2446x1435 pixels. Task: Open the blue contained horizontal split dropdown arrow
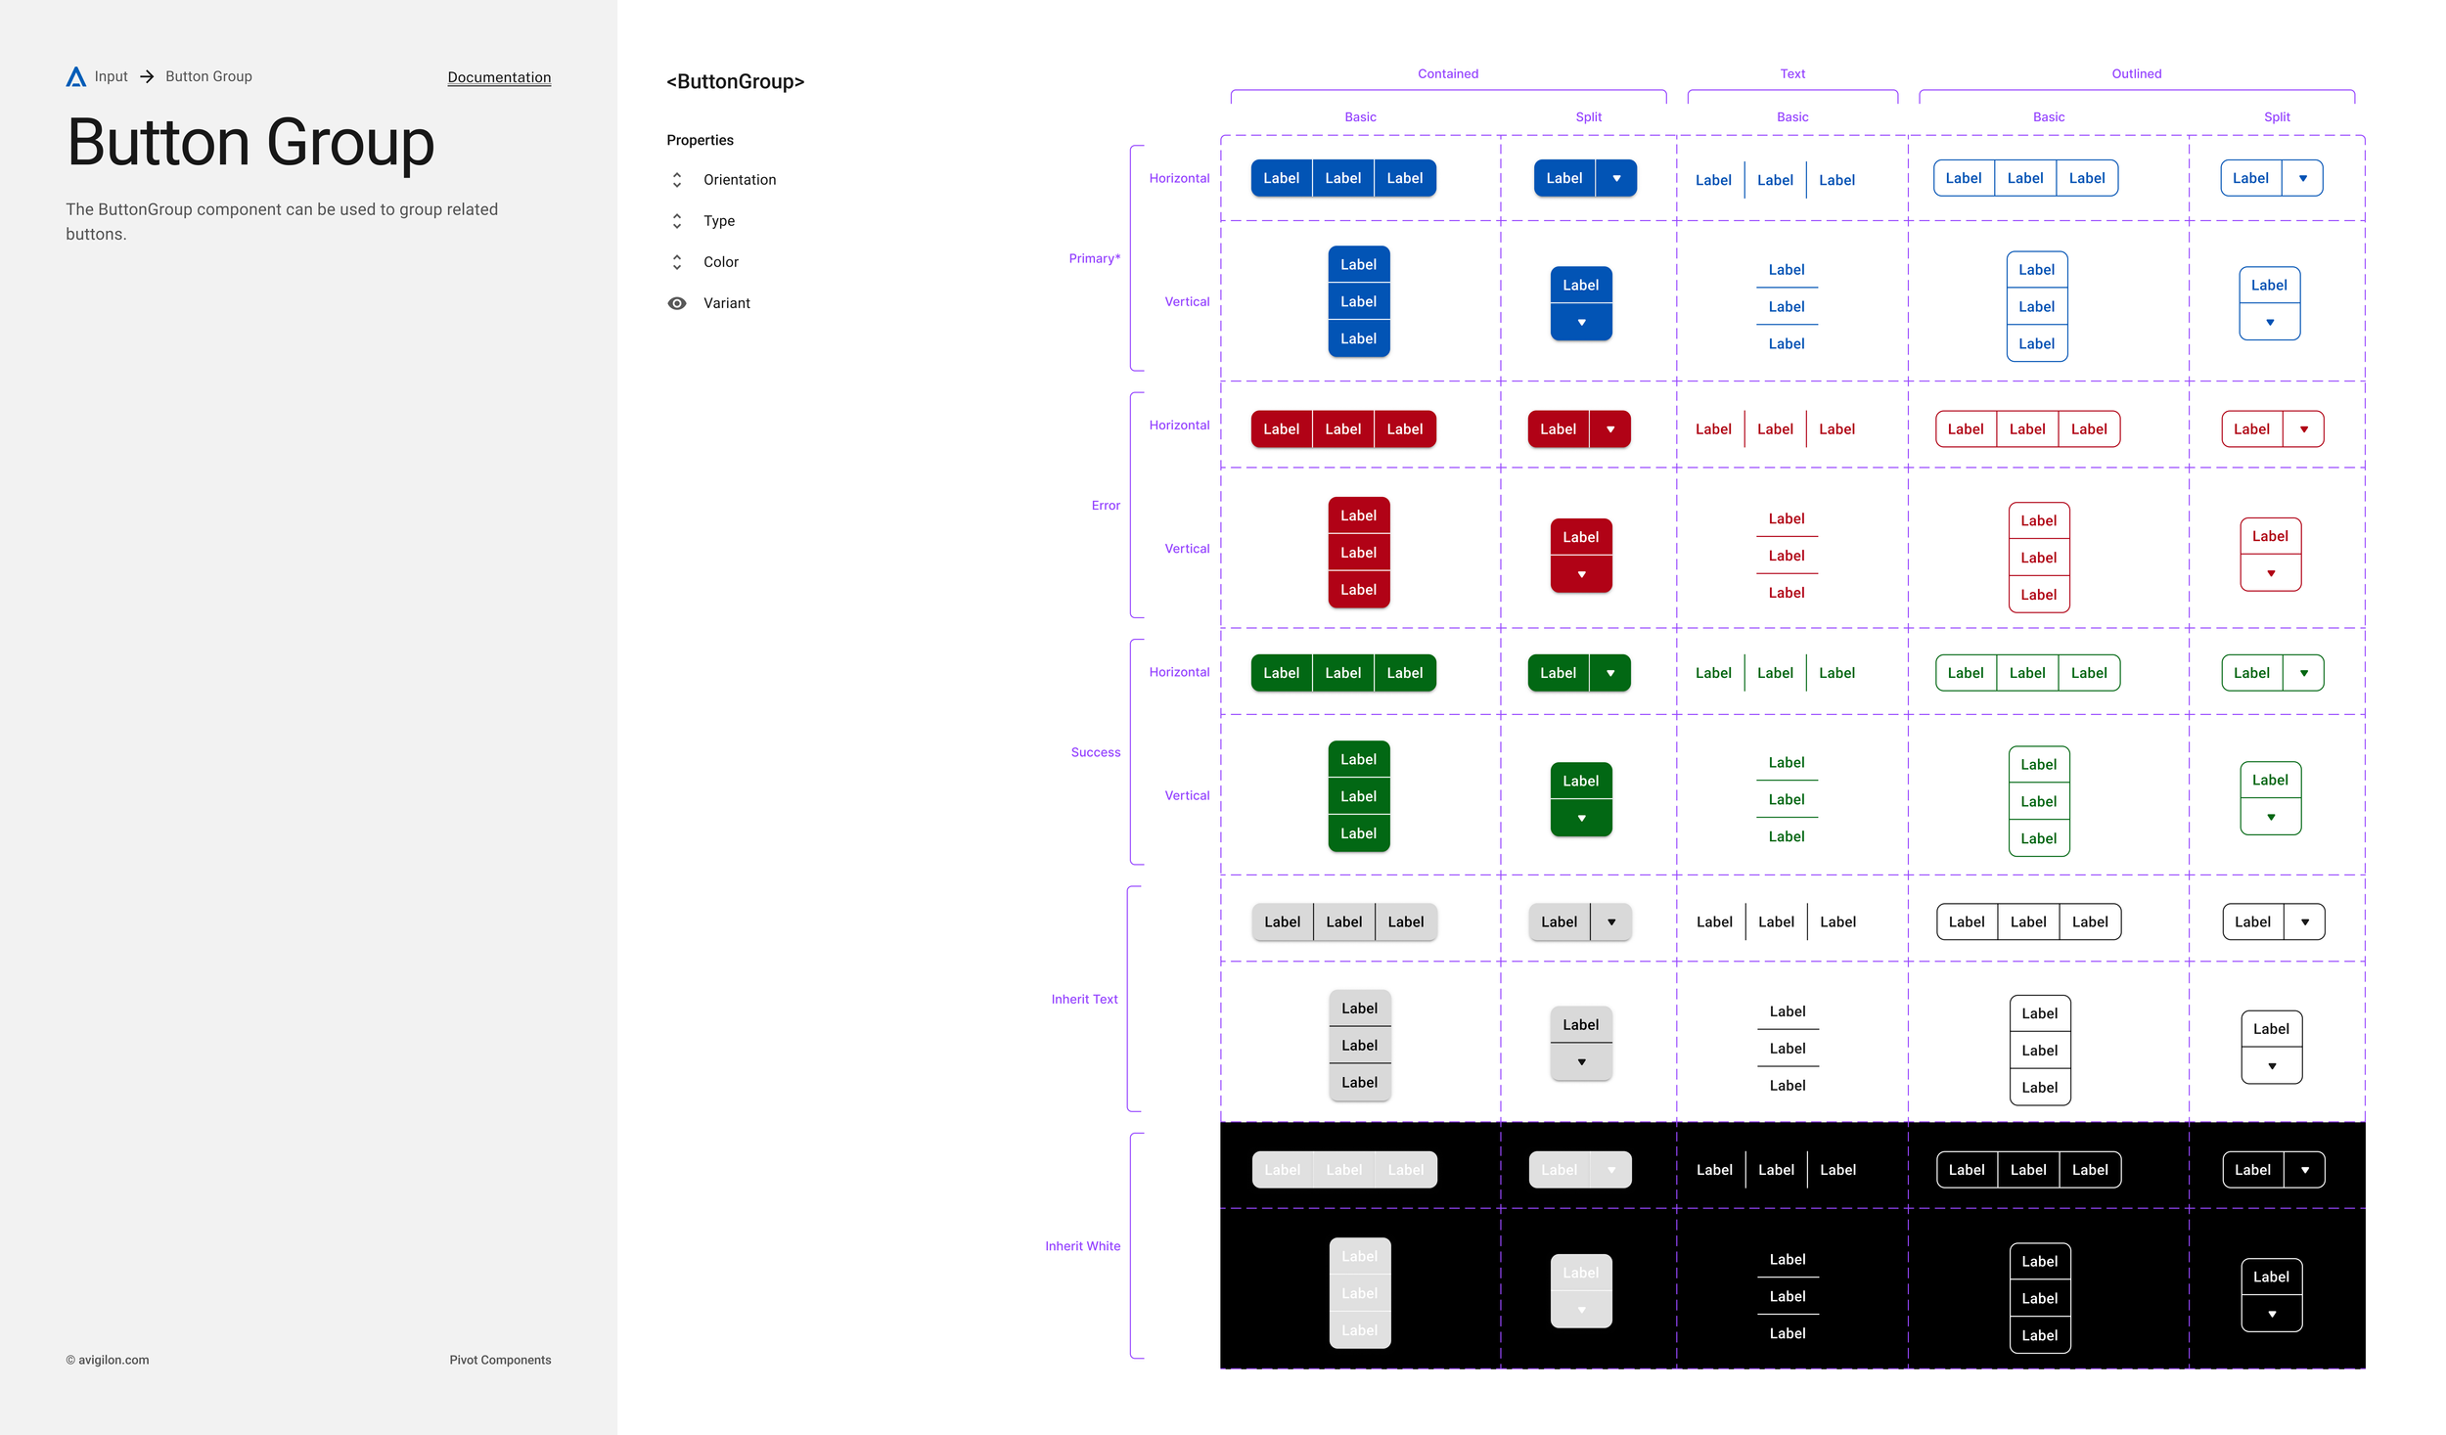1616,178
